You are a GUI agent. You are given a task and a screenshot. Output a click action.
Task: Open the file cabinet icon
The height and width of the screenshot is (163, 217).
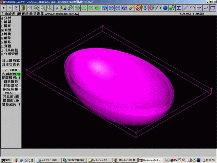pos(23,8)
